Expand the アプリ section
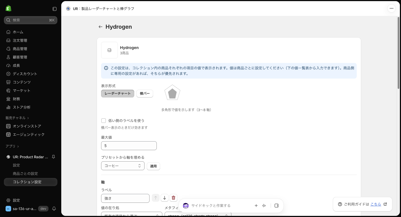The width and height of the screenshot is (401, 217). point(12,146)
